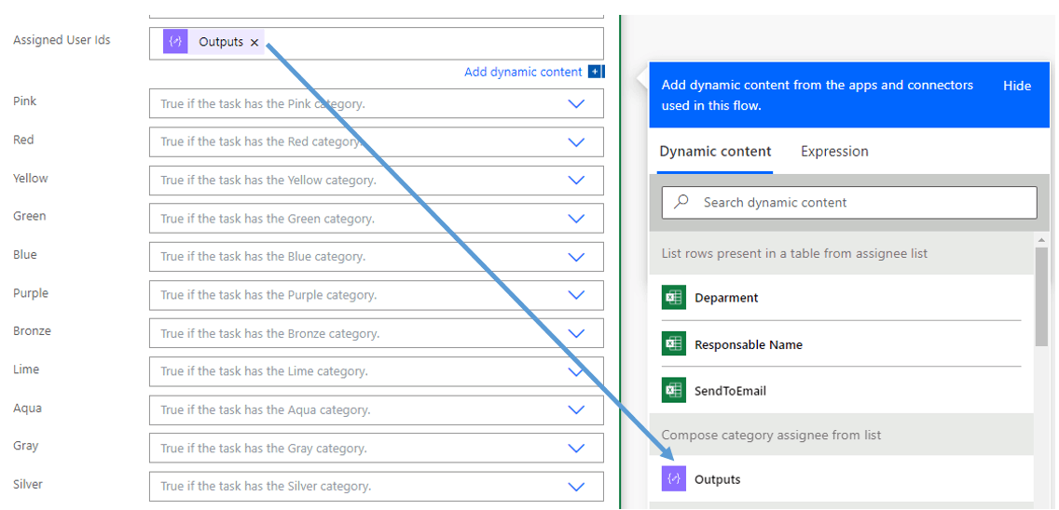Focus the Search dynamic content field
Viewport: 1059px width, 510px height.
pos(849,202)
